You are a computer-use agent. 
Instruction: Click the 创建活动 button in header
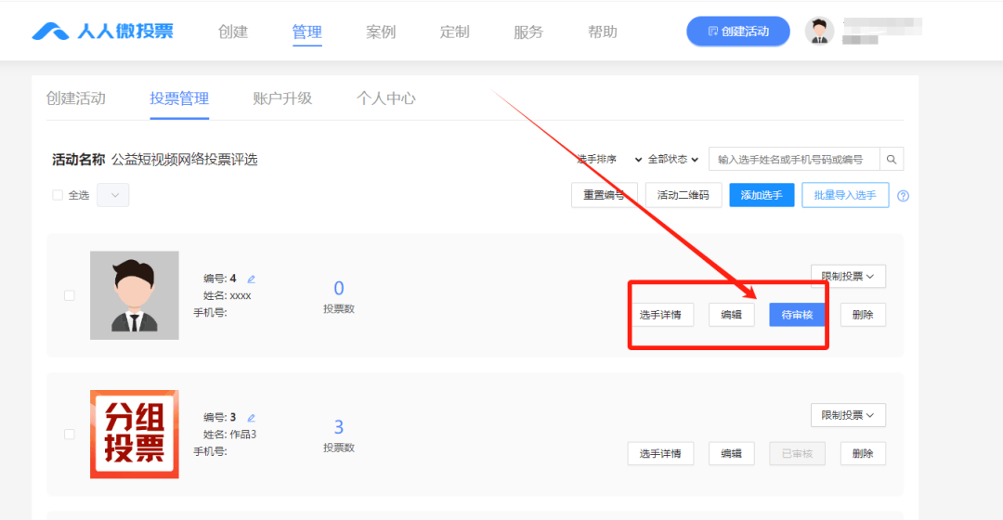tap(738, 32)
